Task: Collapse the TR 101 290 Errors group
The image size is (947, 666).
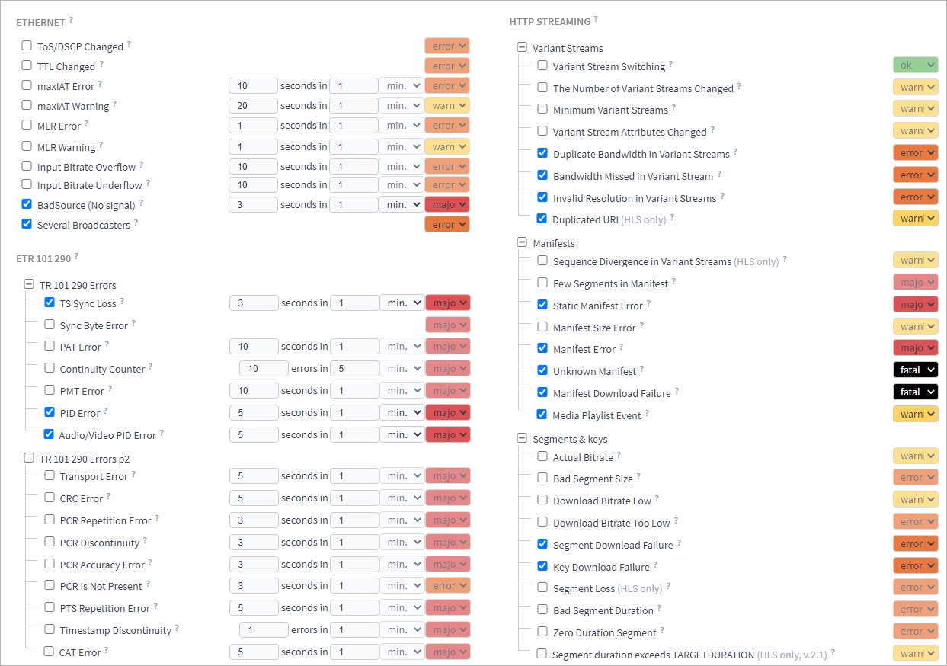Action: pyautogui.click(x=29, y=284)
